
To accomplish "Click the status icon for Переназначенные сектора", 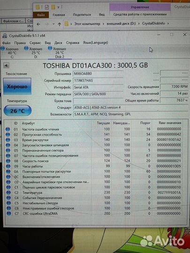I will click(8, 150).
